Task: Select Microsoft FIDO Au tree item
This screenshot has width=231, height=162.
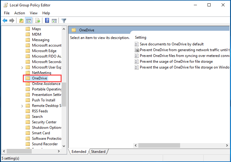Action: tap(47, 56)
